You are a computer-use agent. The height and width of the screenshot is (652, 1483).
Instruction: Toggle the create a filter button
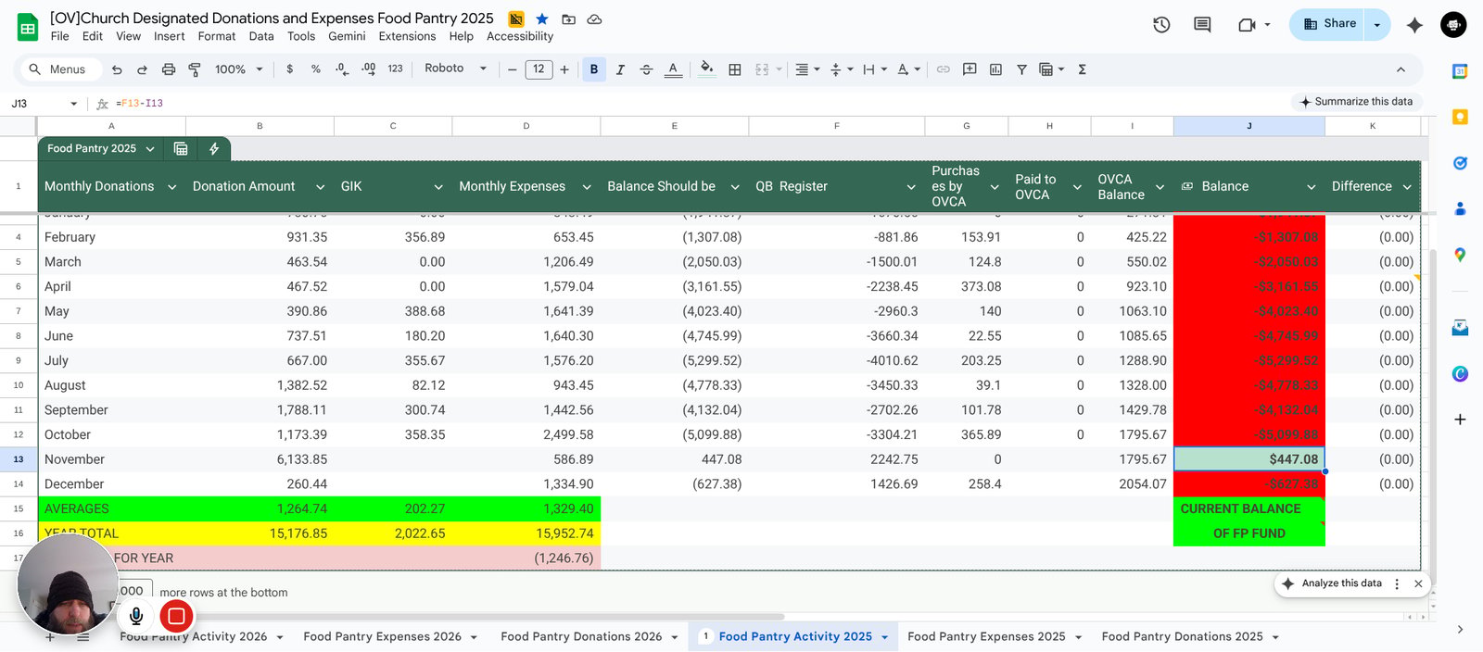pos(1021,69)
